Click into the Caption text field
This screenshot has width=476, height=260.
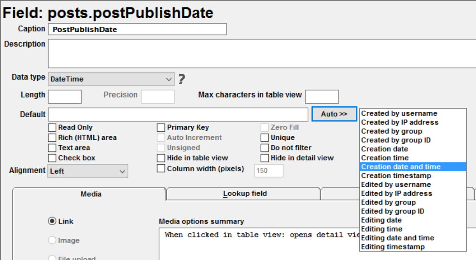(138, 29)
